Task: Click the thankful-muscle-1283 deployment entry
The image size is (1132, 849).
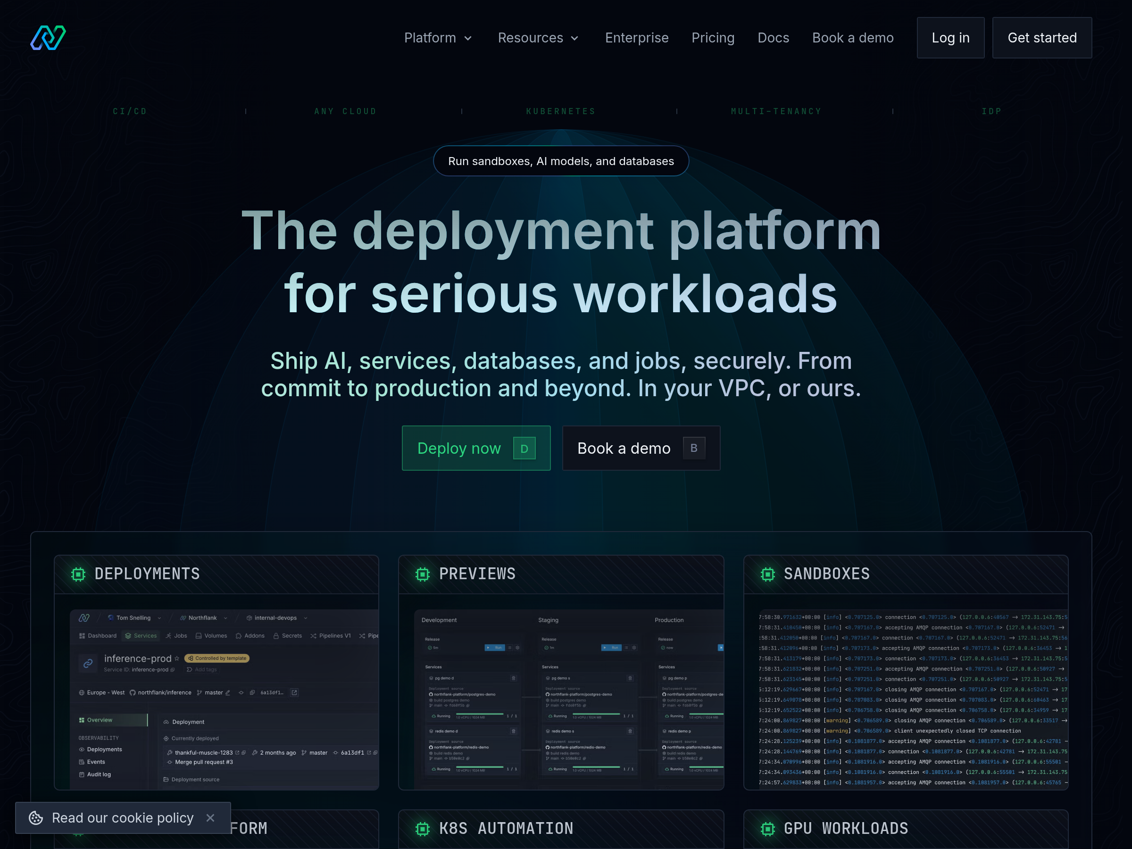Action: [204, 752]
